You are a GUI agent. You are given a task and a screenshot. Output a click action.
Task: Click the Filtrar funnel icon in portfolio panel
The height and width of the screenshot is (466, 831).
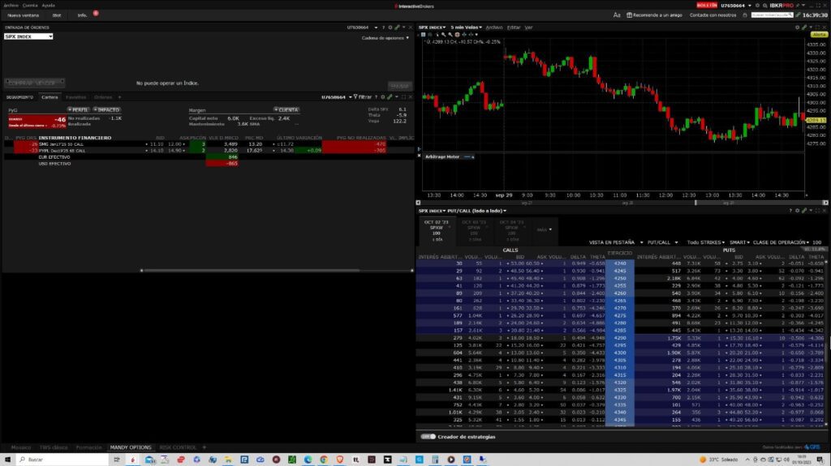point(355,97)
